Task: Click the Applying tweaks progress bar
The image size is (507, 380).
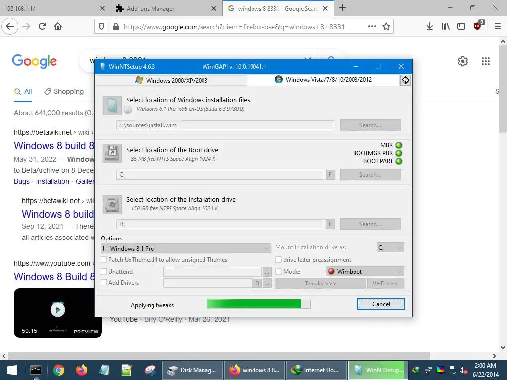Action: (258, 304)
